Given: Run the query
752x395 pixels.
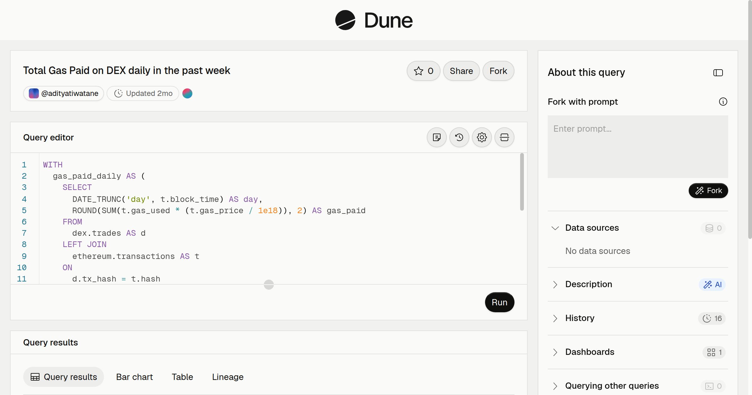Looking at the screenshot, I should tap(499, 302).
